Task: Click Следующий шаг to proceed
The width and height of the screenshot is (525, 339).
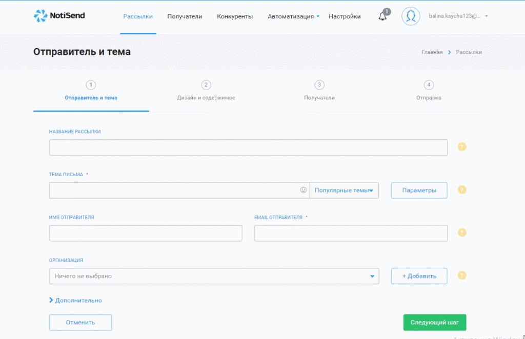Action: 435,322
